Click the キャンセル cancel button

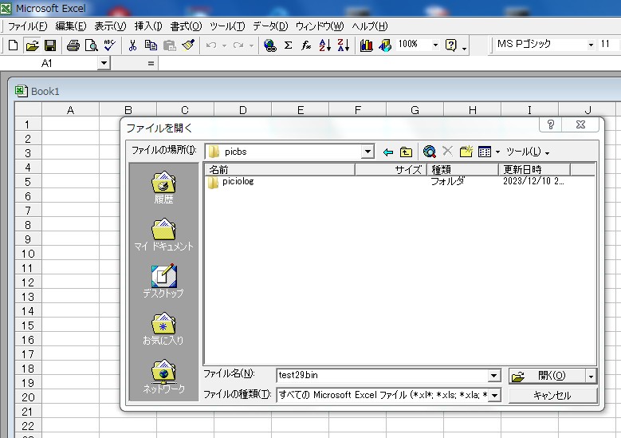pos(553,395)
